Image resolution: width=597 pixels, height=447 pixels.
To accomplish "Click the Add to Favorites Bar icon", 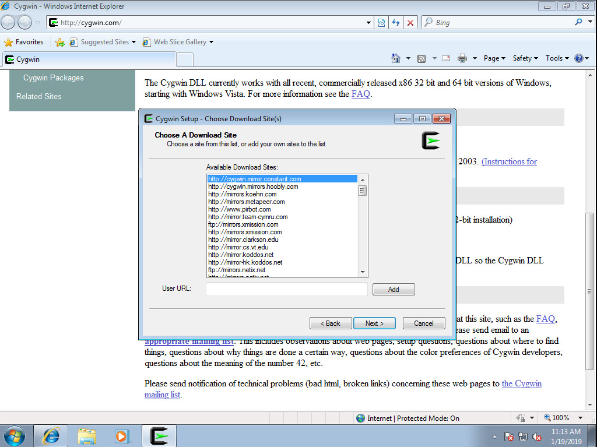I will (60, 42).
